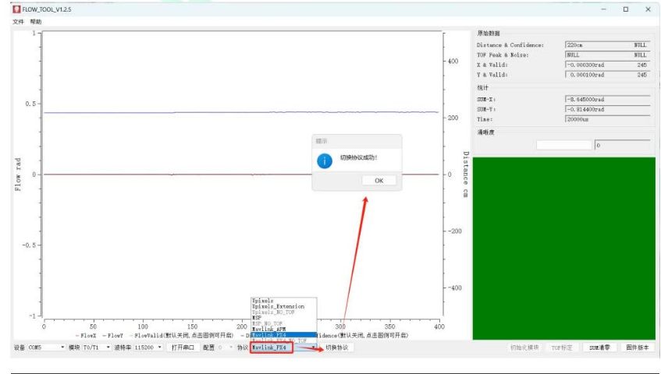The height and width of the screenshot is (374, 661).
Task: Choose the plain MSP entry in protocol list
Action: (x=284, y=318)
